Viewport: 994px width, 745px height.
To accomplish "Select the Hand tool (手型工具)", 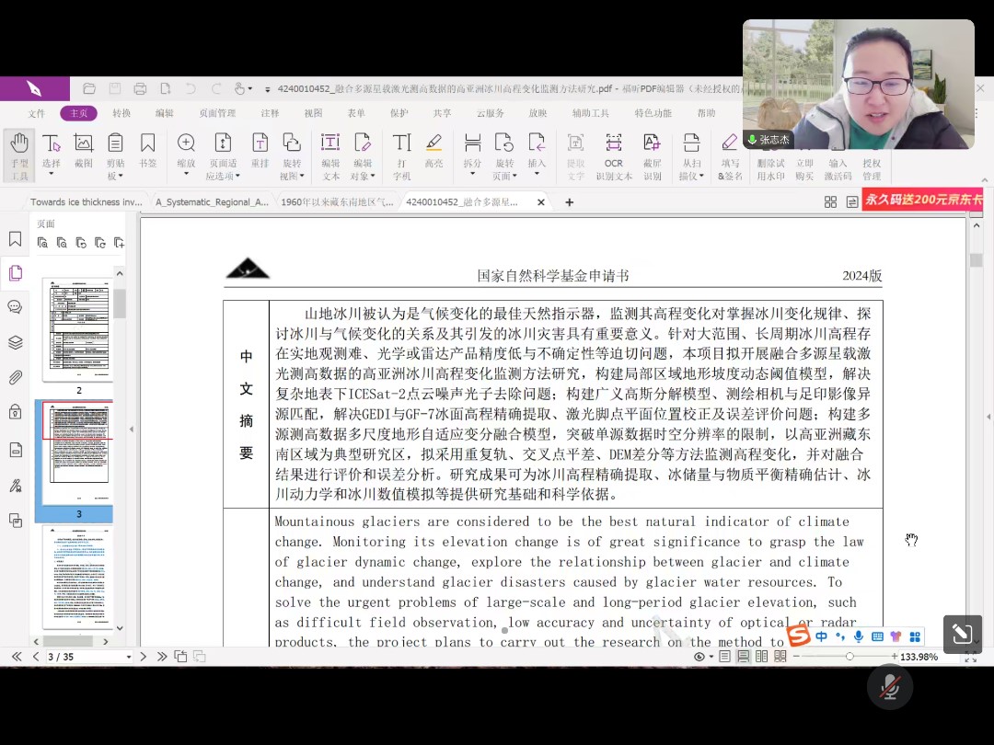I will point(19,155).
